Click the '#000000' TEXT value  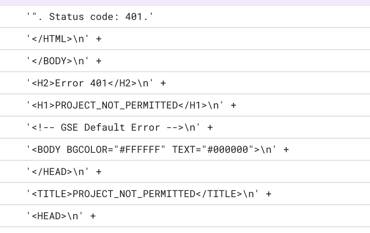pyautogui.click(x=228, y=150)
